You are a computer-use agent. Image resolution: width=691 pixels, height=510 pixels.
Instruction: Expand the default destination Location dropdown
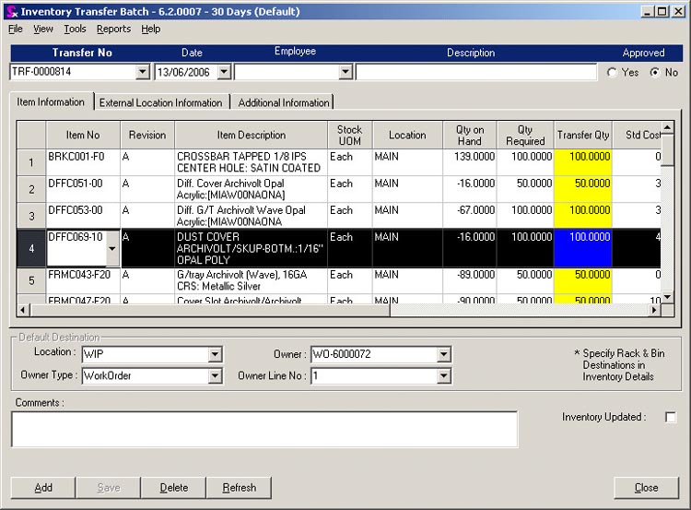215,354
